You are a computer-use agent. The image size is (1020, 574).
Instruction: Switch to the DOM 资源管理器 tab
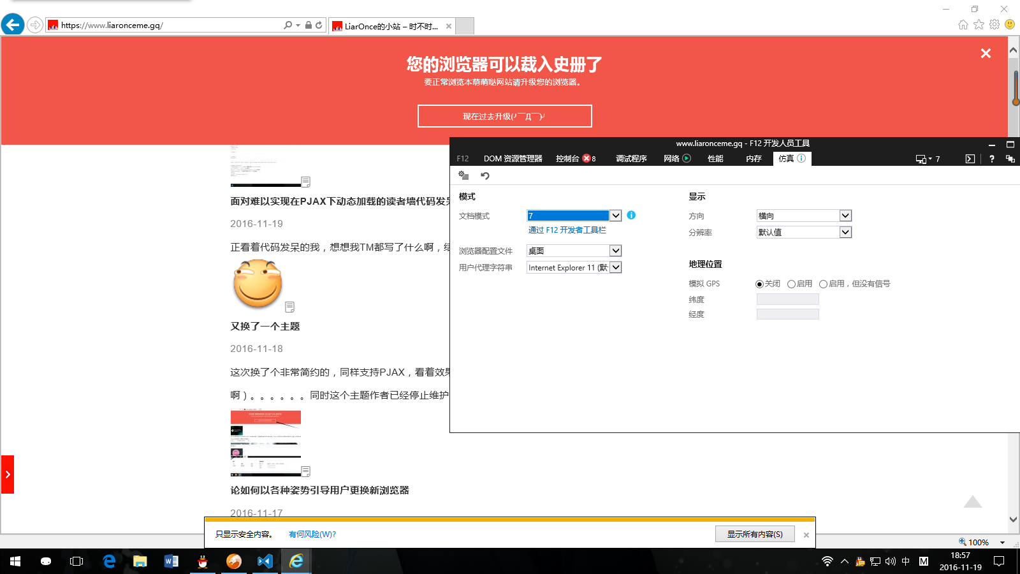[513, 159]
